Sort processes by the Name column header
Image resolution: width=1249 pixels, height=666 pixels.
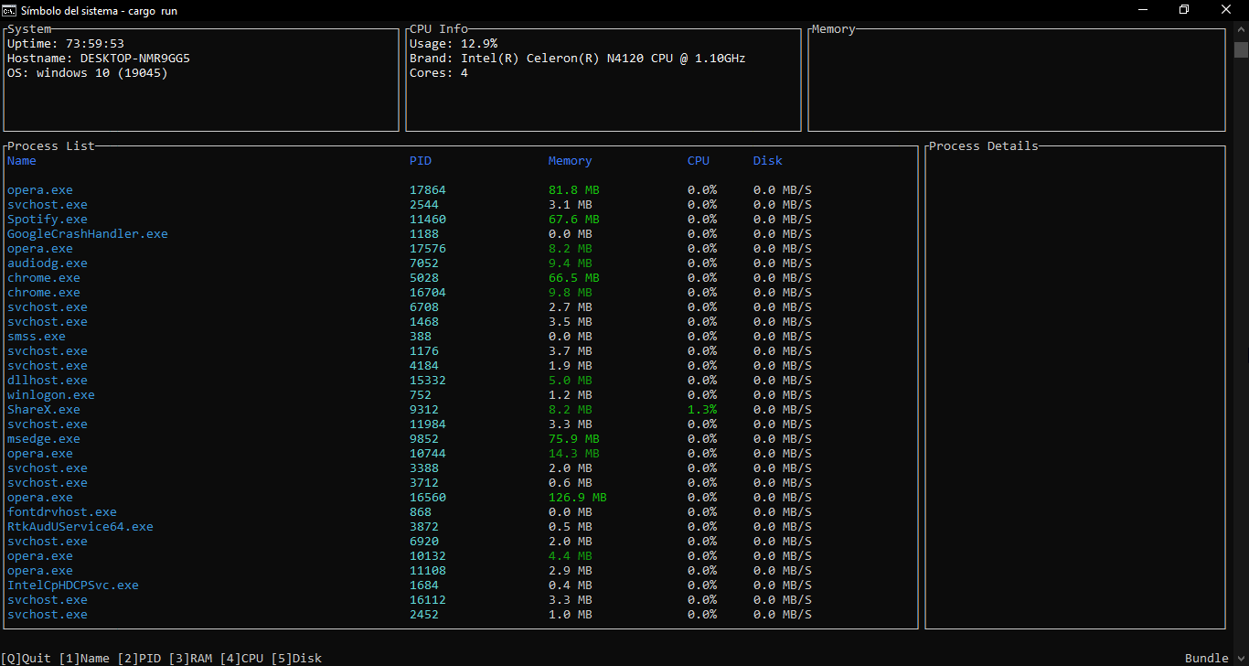(21, 160)
